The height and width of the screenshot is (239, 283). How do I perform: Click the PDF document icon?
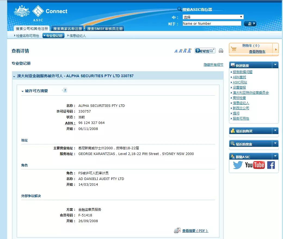[x=177, y=231]
